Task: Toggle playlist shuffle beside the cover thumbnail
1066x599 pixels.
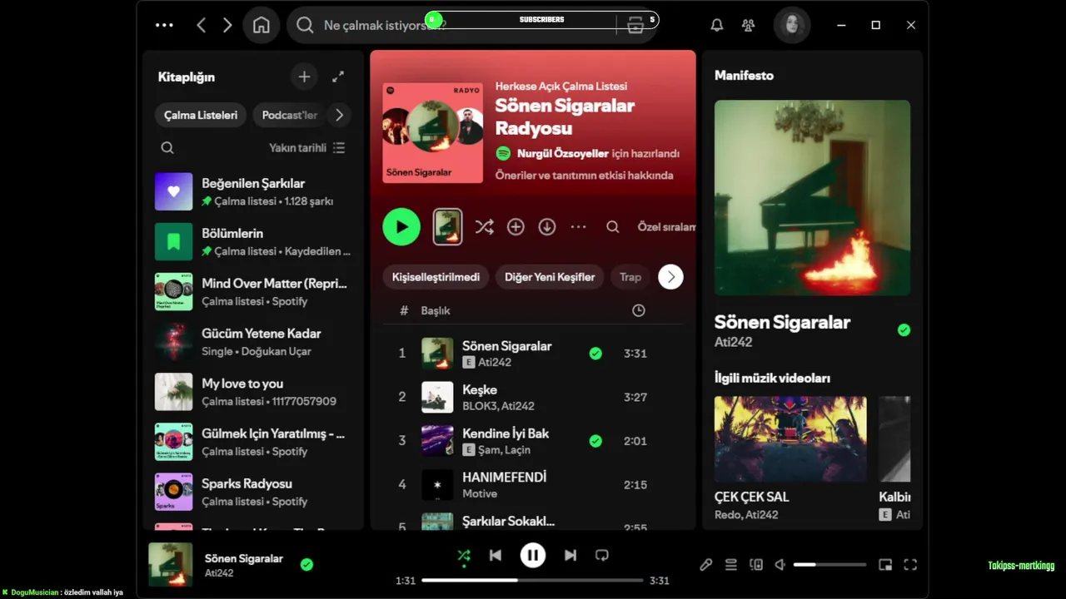Action: coord(484,226)
